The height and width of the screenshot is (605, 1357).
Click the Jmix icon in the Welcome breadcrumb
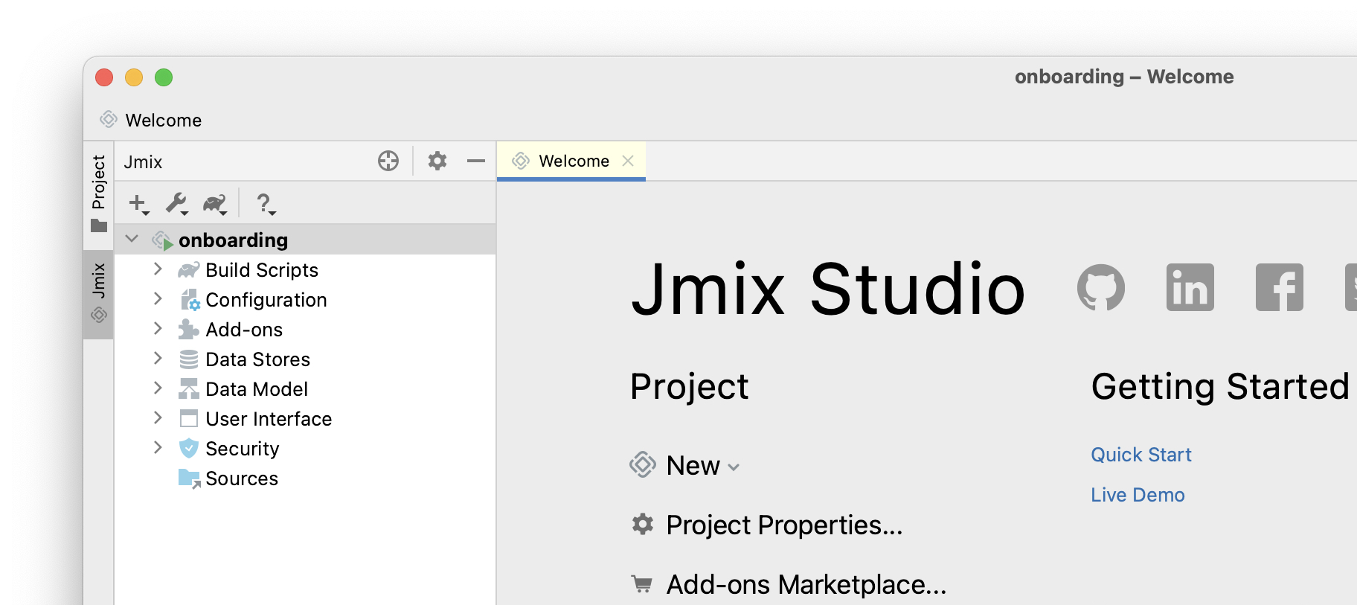pyautogui.click(x=109, y=120)
